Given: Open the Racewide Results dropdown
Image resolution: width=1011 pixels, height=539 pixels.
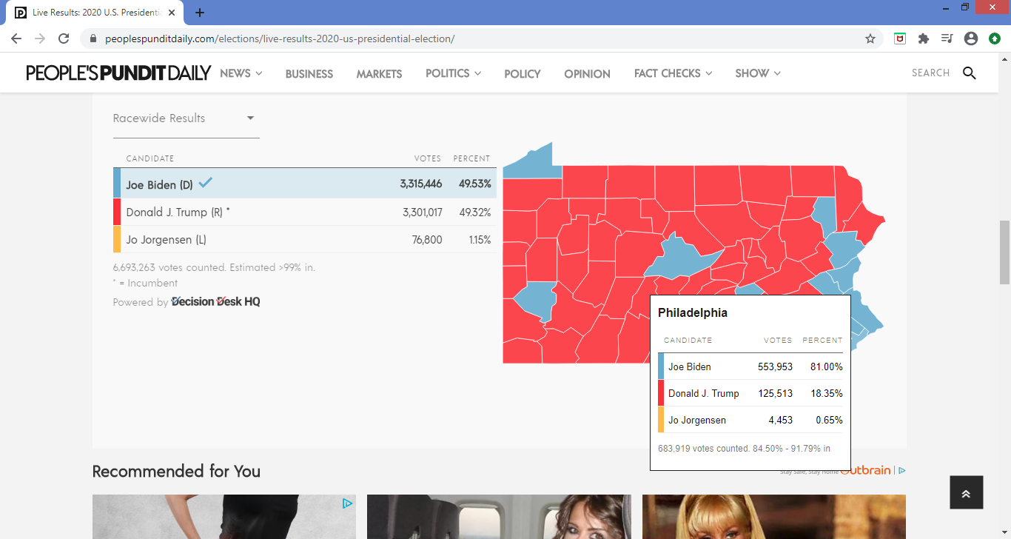Looking at the screenshot, I should click(186, 118).
